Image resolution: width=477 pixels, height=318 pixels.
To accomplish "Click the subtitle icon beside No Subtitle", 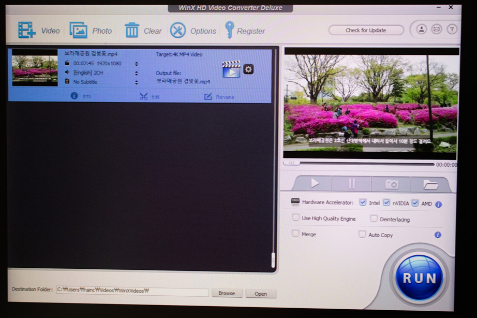I will tap(67, 81).
